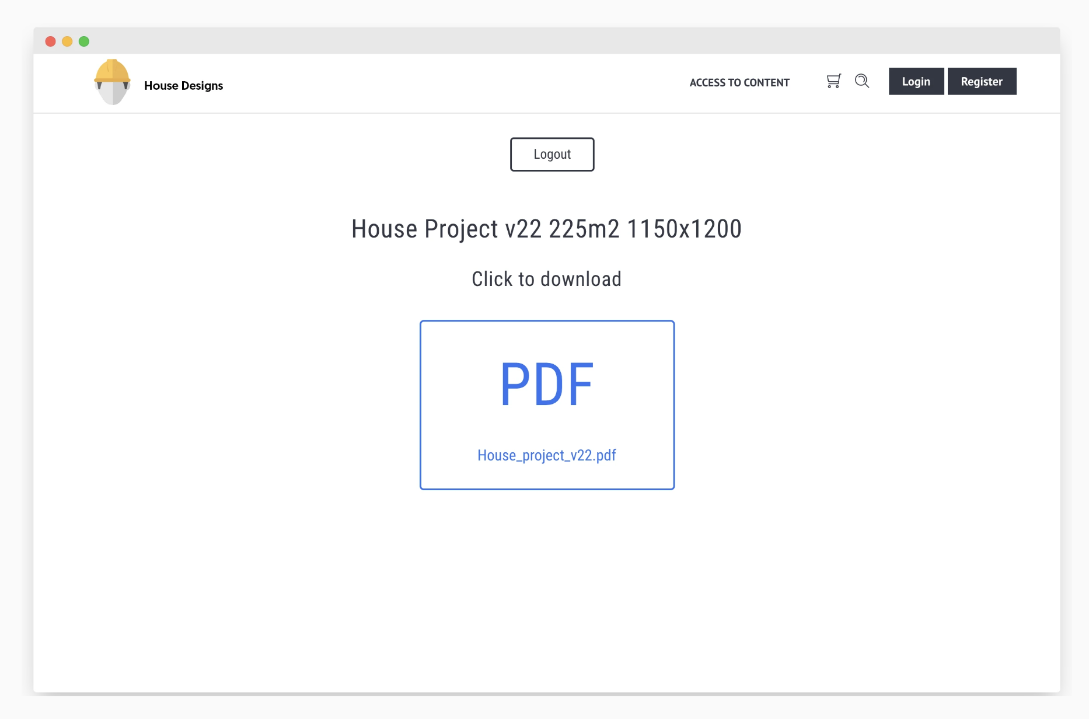Screen dimensions: 1089x719
Task: Open the shopping cart
Action: [833, 81]
